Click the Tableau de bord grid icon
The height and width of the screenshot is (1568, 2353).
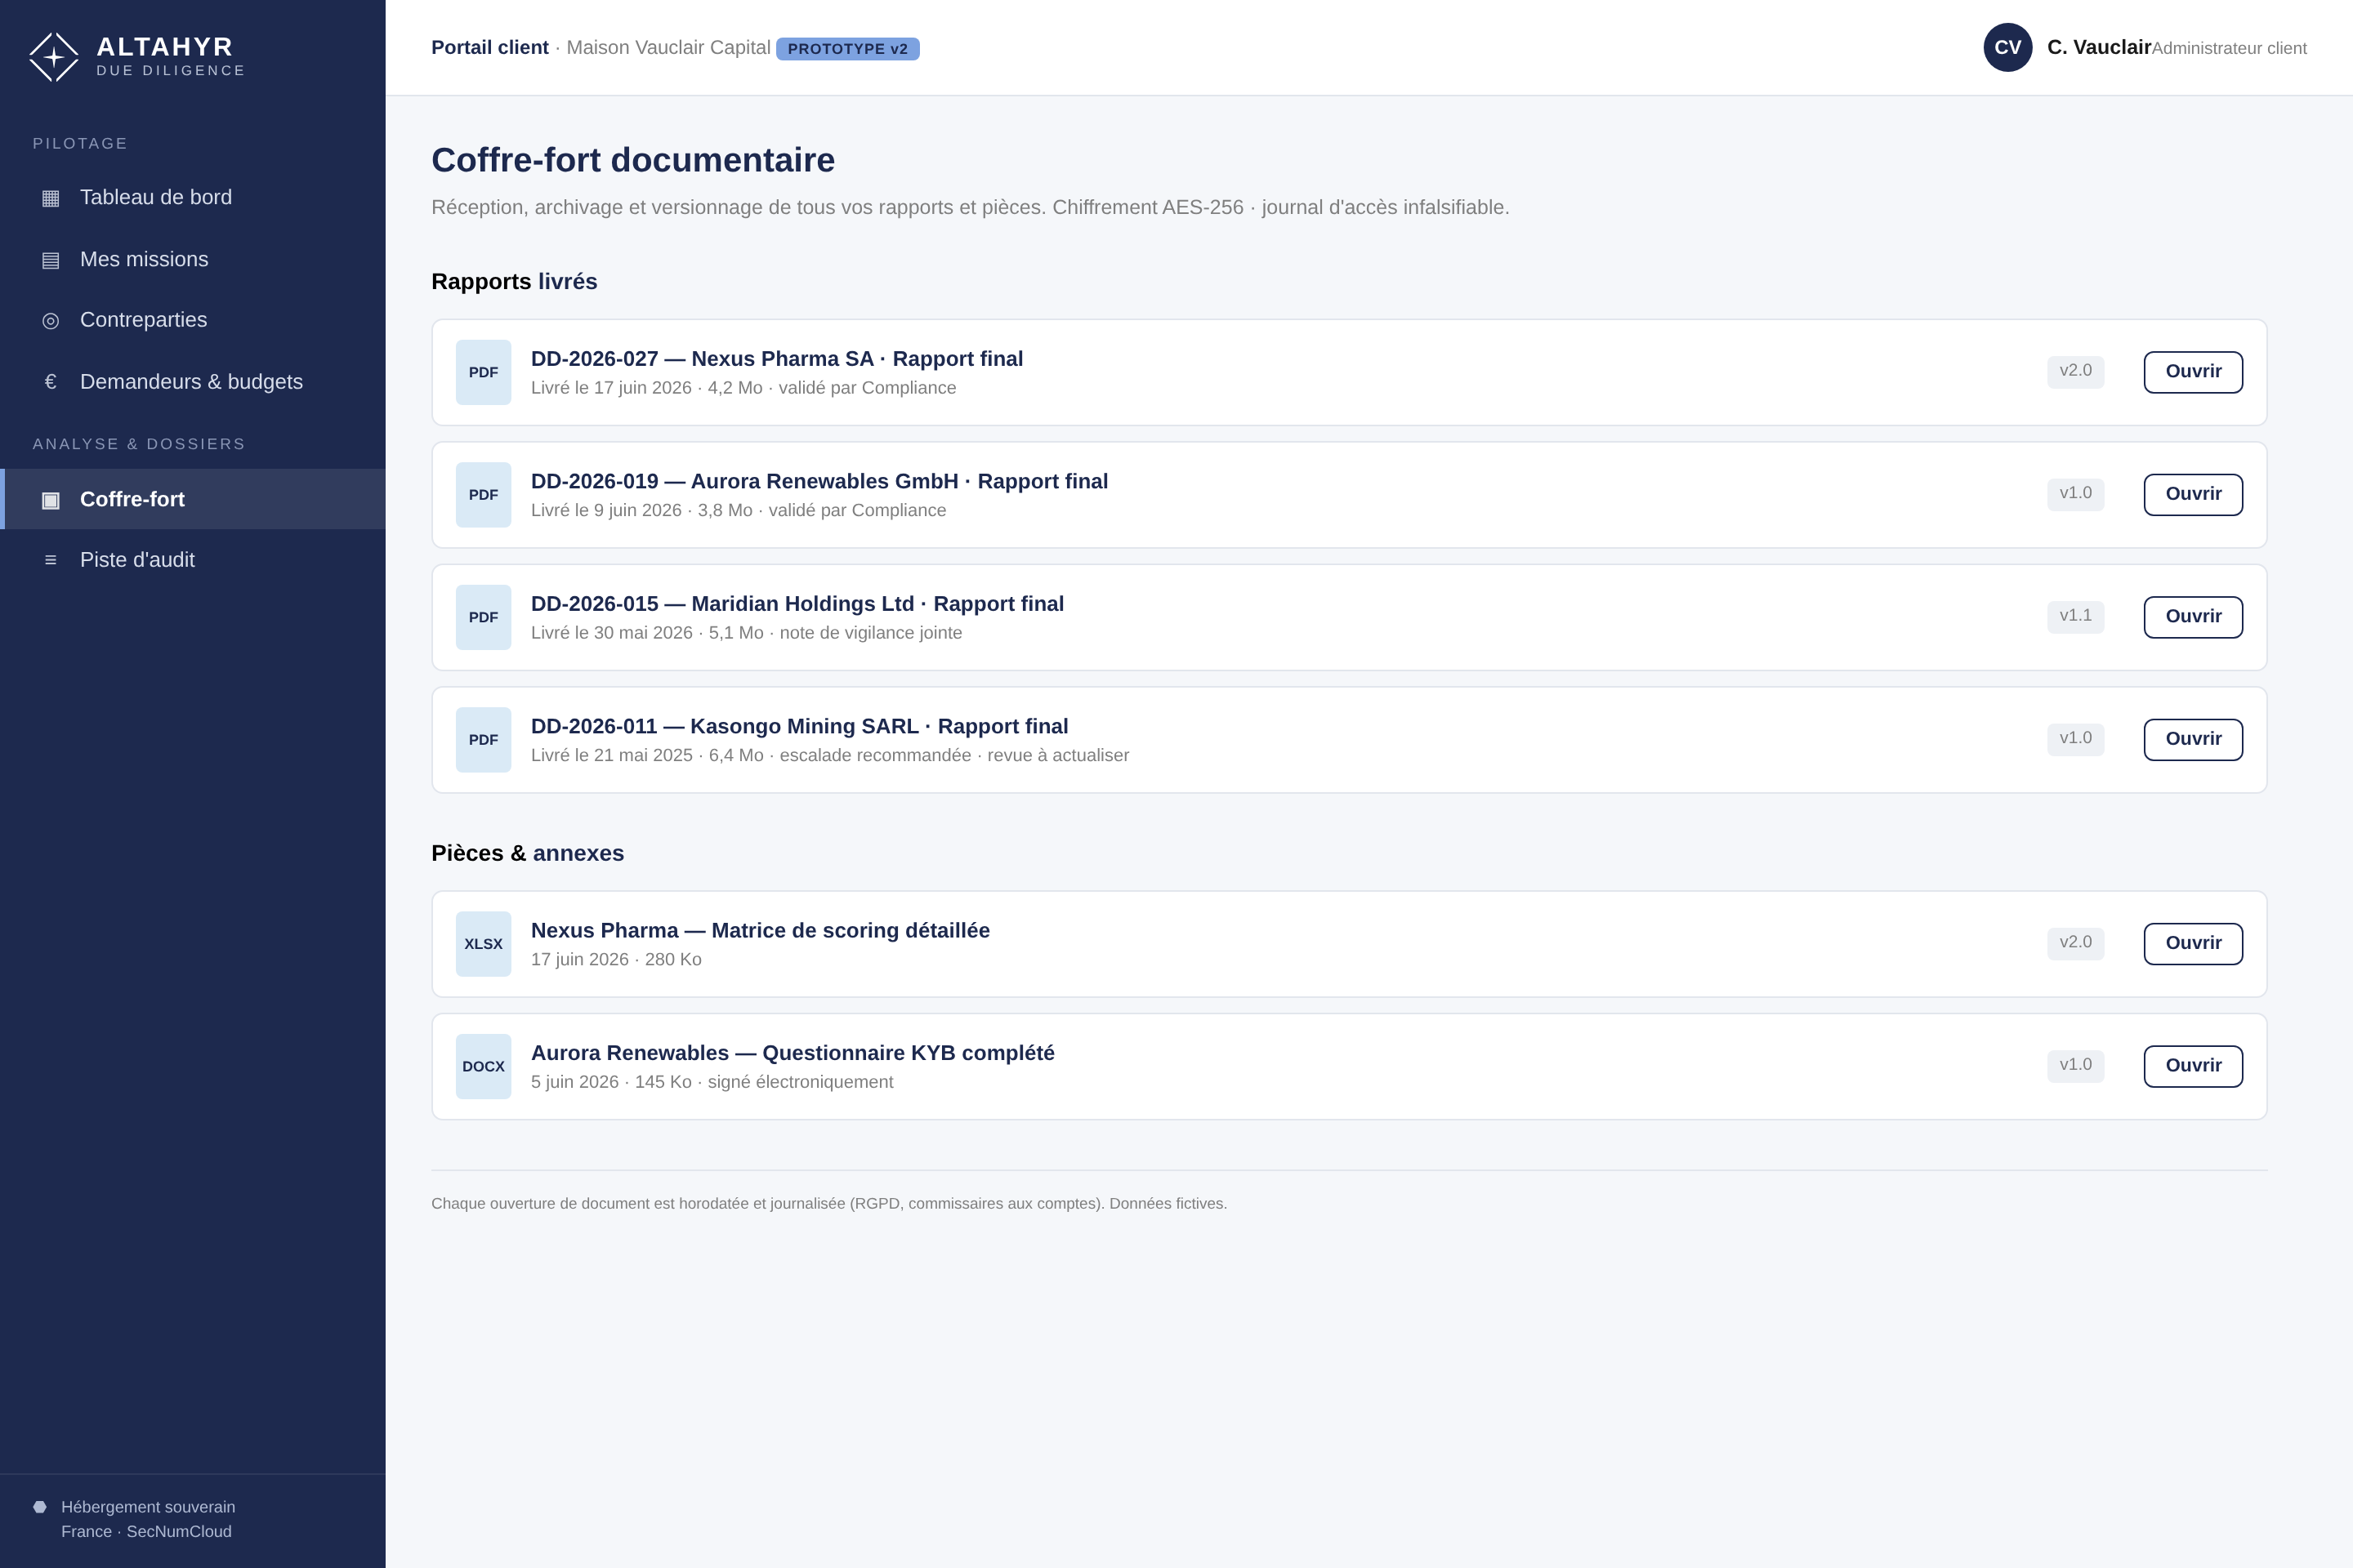click(50, 198)
